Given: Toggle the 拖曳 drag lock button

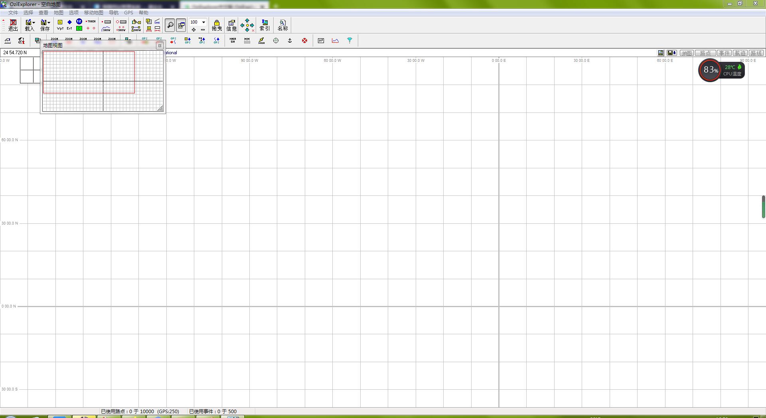Looking at the screenshot, I should (x=217, y=25).
